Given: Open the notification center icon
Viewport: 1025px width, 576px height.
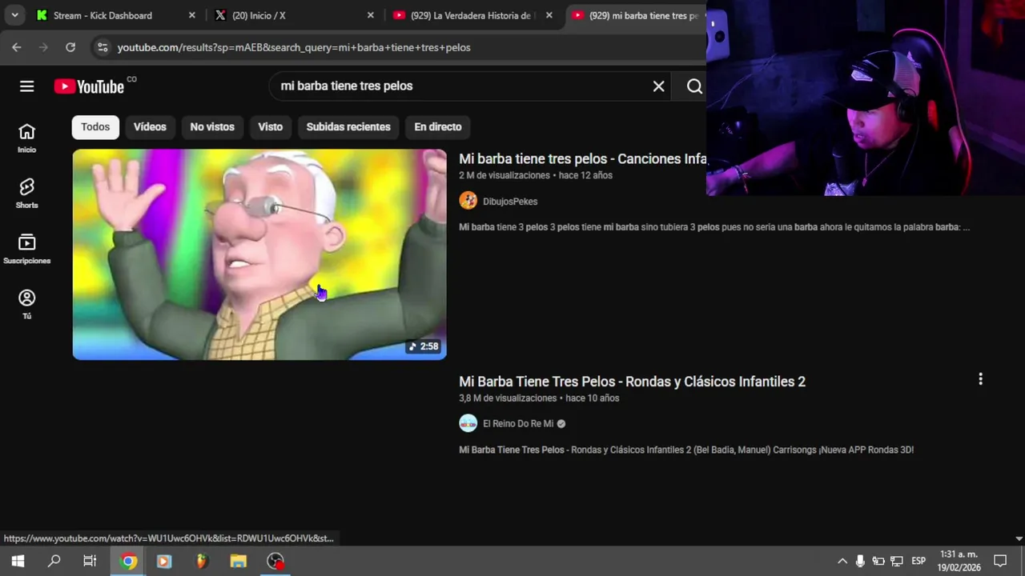Looking at the screenshot, I should pyautogui.click(x=1000, y=562).
